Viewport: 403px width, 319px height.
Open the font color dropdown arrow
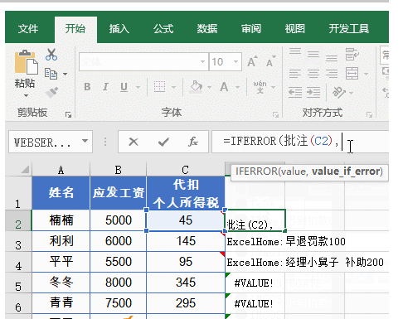(237, 87)
